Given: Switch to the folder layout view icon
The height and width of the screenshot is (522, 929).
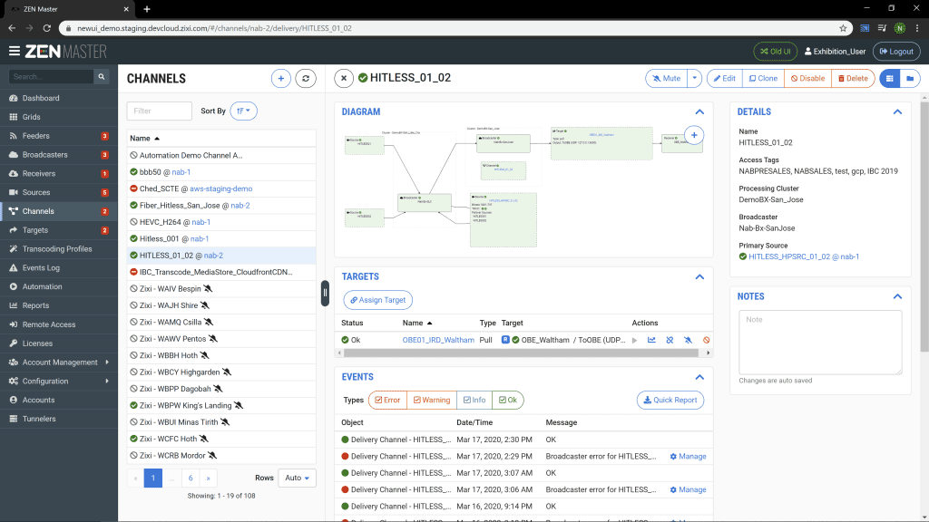Looking at the screenshot, I should point(910,78).
